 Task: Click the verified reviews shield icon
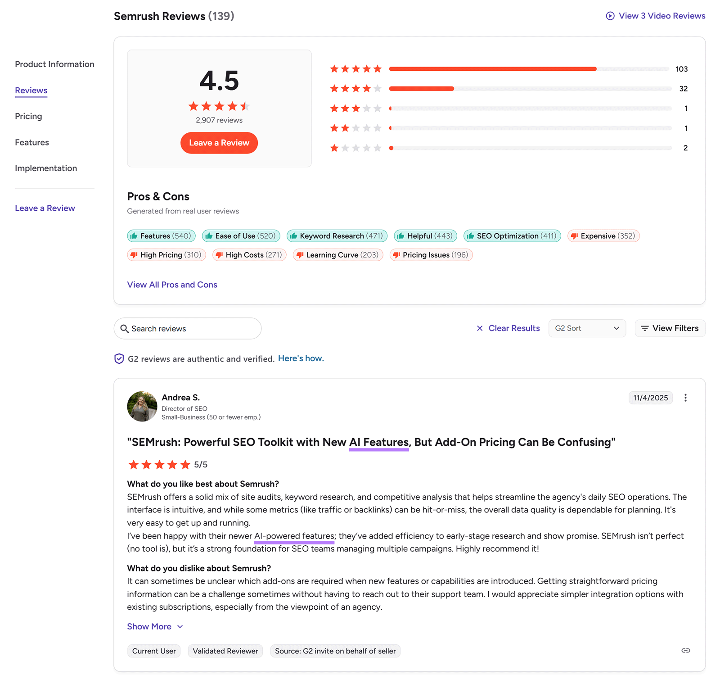click(119, 358)
